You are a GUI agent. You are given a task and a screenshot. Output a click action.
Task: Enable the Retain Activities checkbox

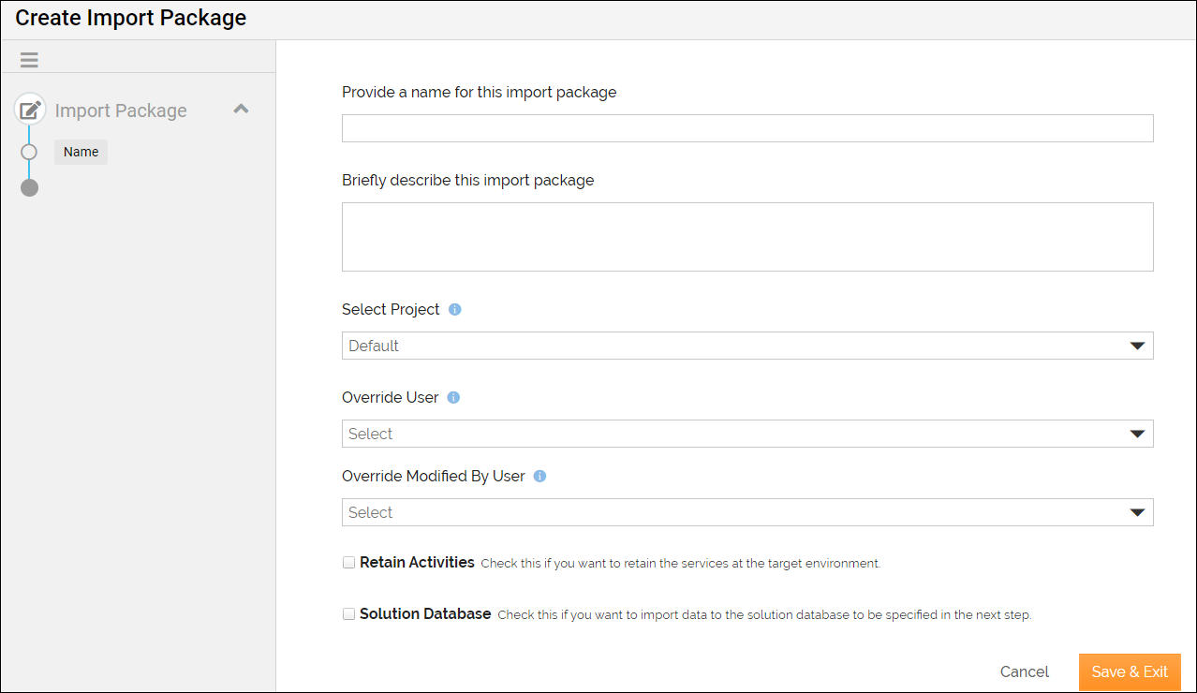[x=349, y=563]
